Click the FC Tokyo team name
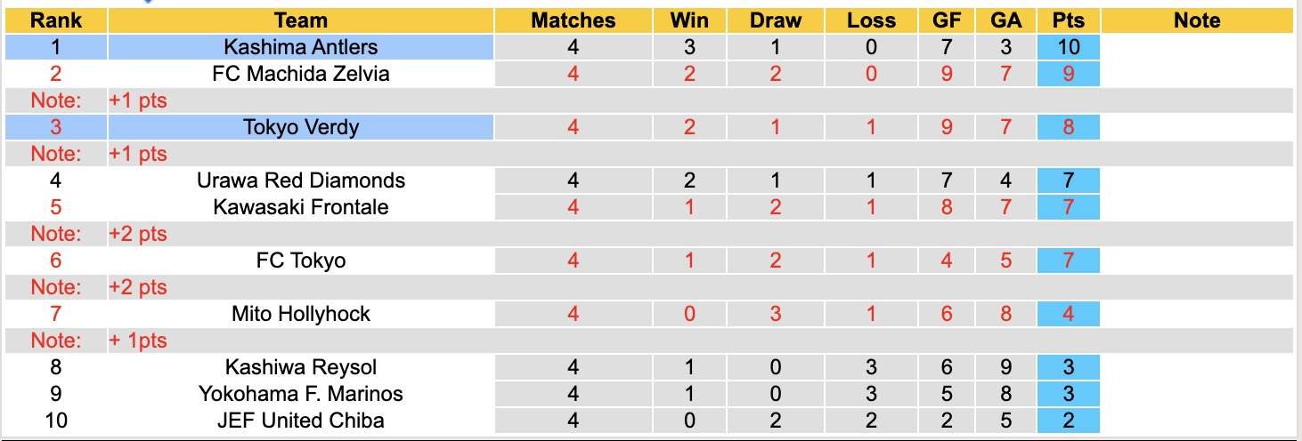 click(301, 261)
